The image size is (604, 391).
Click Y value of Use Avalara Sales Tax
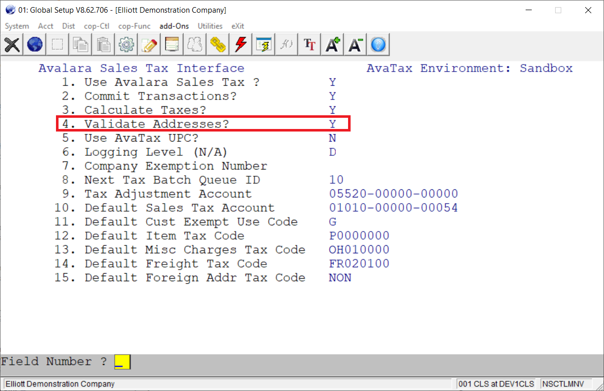332,82
